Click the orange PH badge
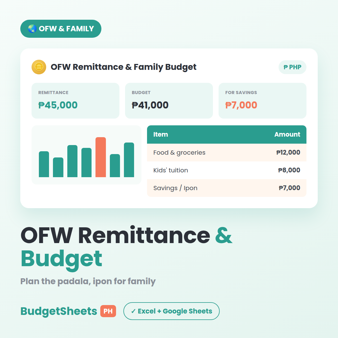 pyautogui.click(x=108, y=311)
